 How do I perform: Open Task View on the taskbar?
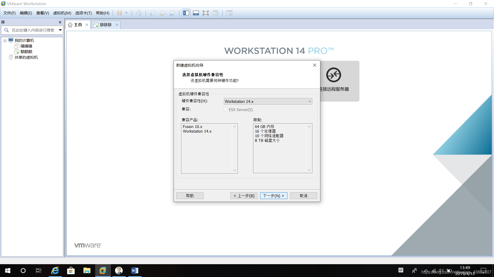(39, 271)
